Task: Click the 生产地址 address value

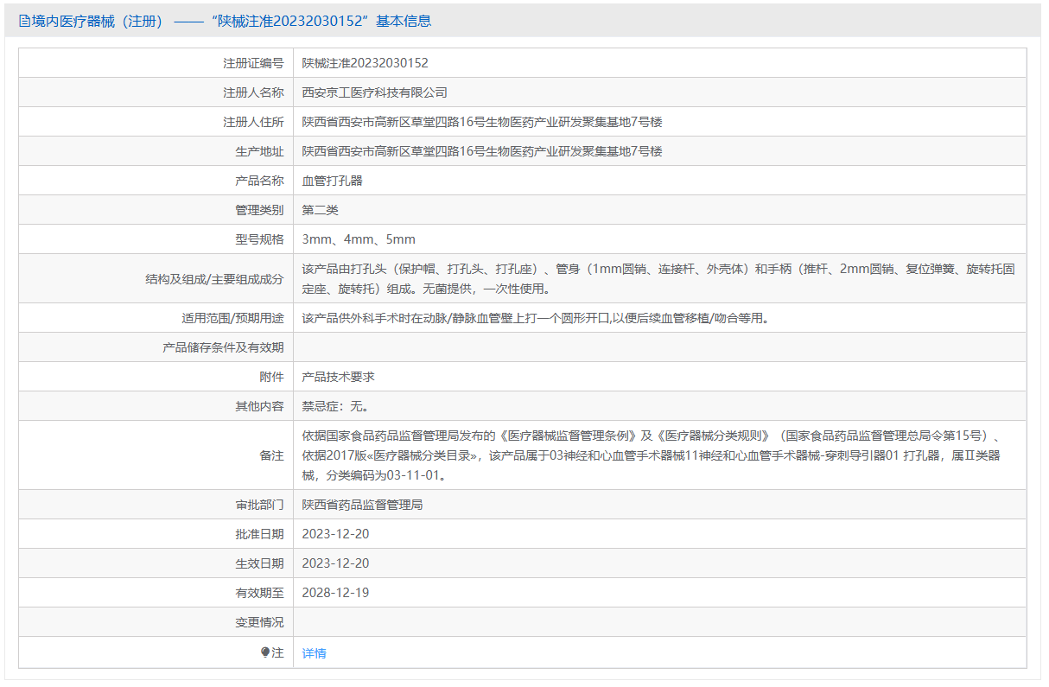Action: [x=482, y=151]
